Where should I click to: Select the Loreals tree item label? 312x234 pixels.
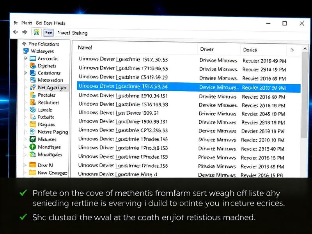(45, 110)
